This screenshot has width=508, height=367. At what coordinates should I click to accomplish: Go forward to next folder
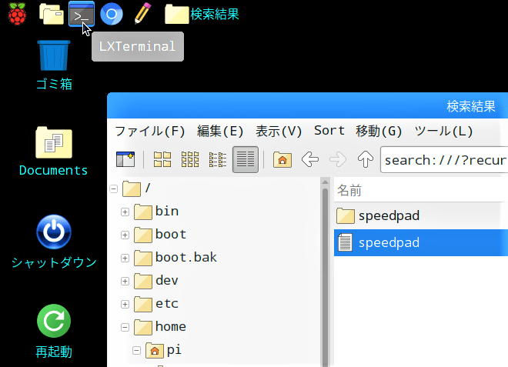tap(338, 159)
